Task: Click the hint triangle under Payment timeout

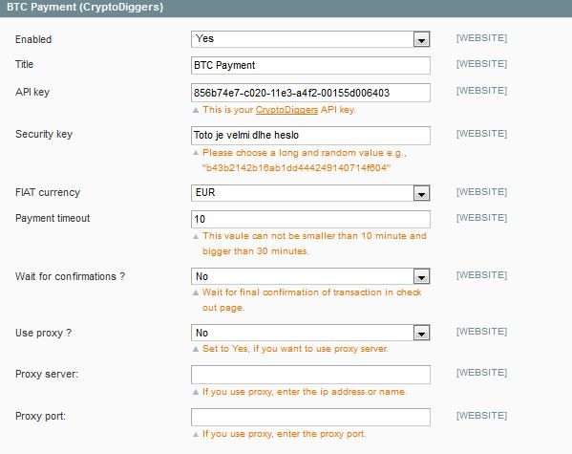Action: coord(196,236)
